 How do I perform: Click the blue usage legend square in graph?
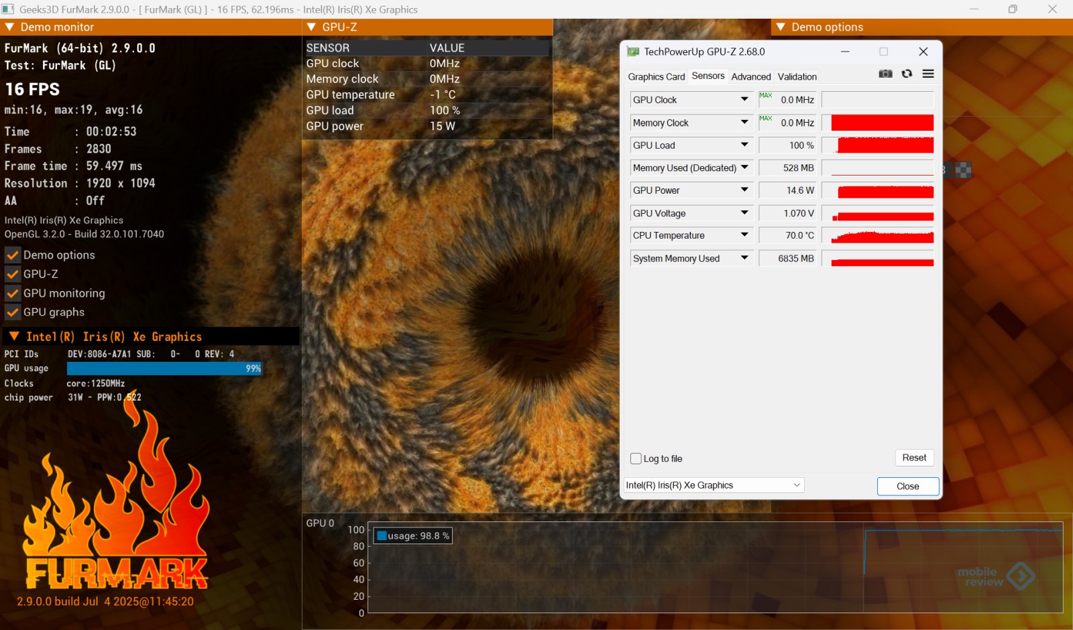(x=382, y=535)
